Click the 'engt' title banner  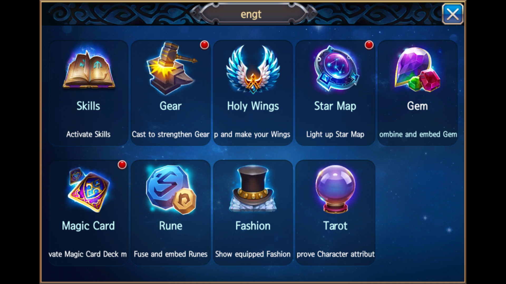[251, 14]
